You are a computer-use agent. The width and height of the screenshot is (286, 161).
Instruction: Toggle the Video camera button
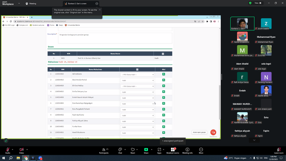[21, 151]
